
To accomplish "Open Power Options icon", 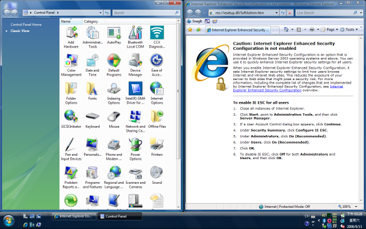I will pyautogui.click(x=136, y=149).
